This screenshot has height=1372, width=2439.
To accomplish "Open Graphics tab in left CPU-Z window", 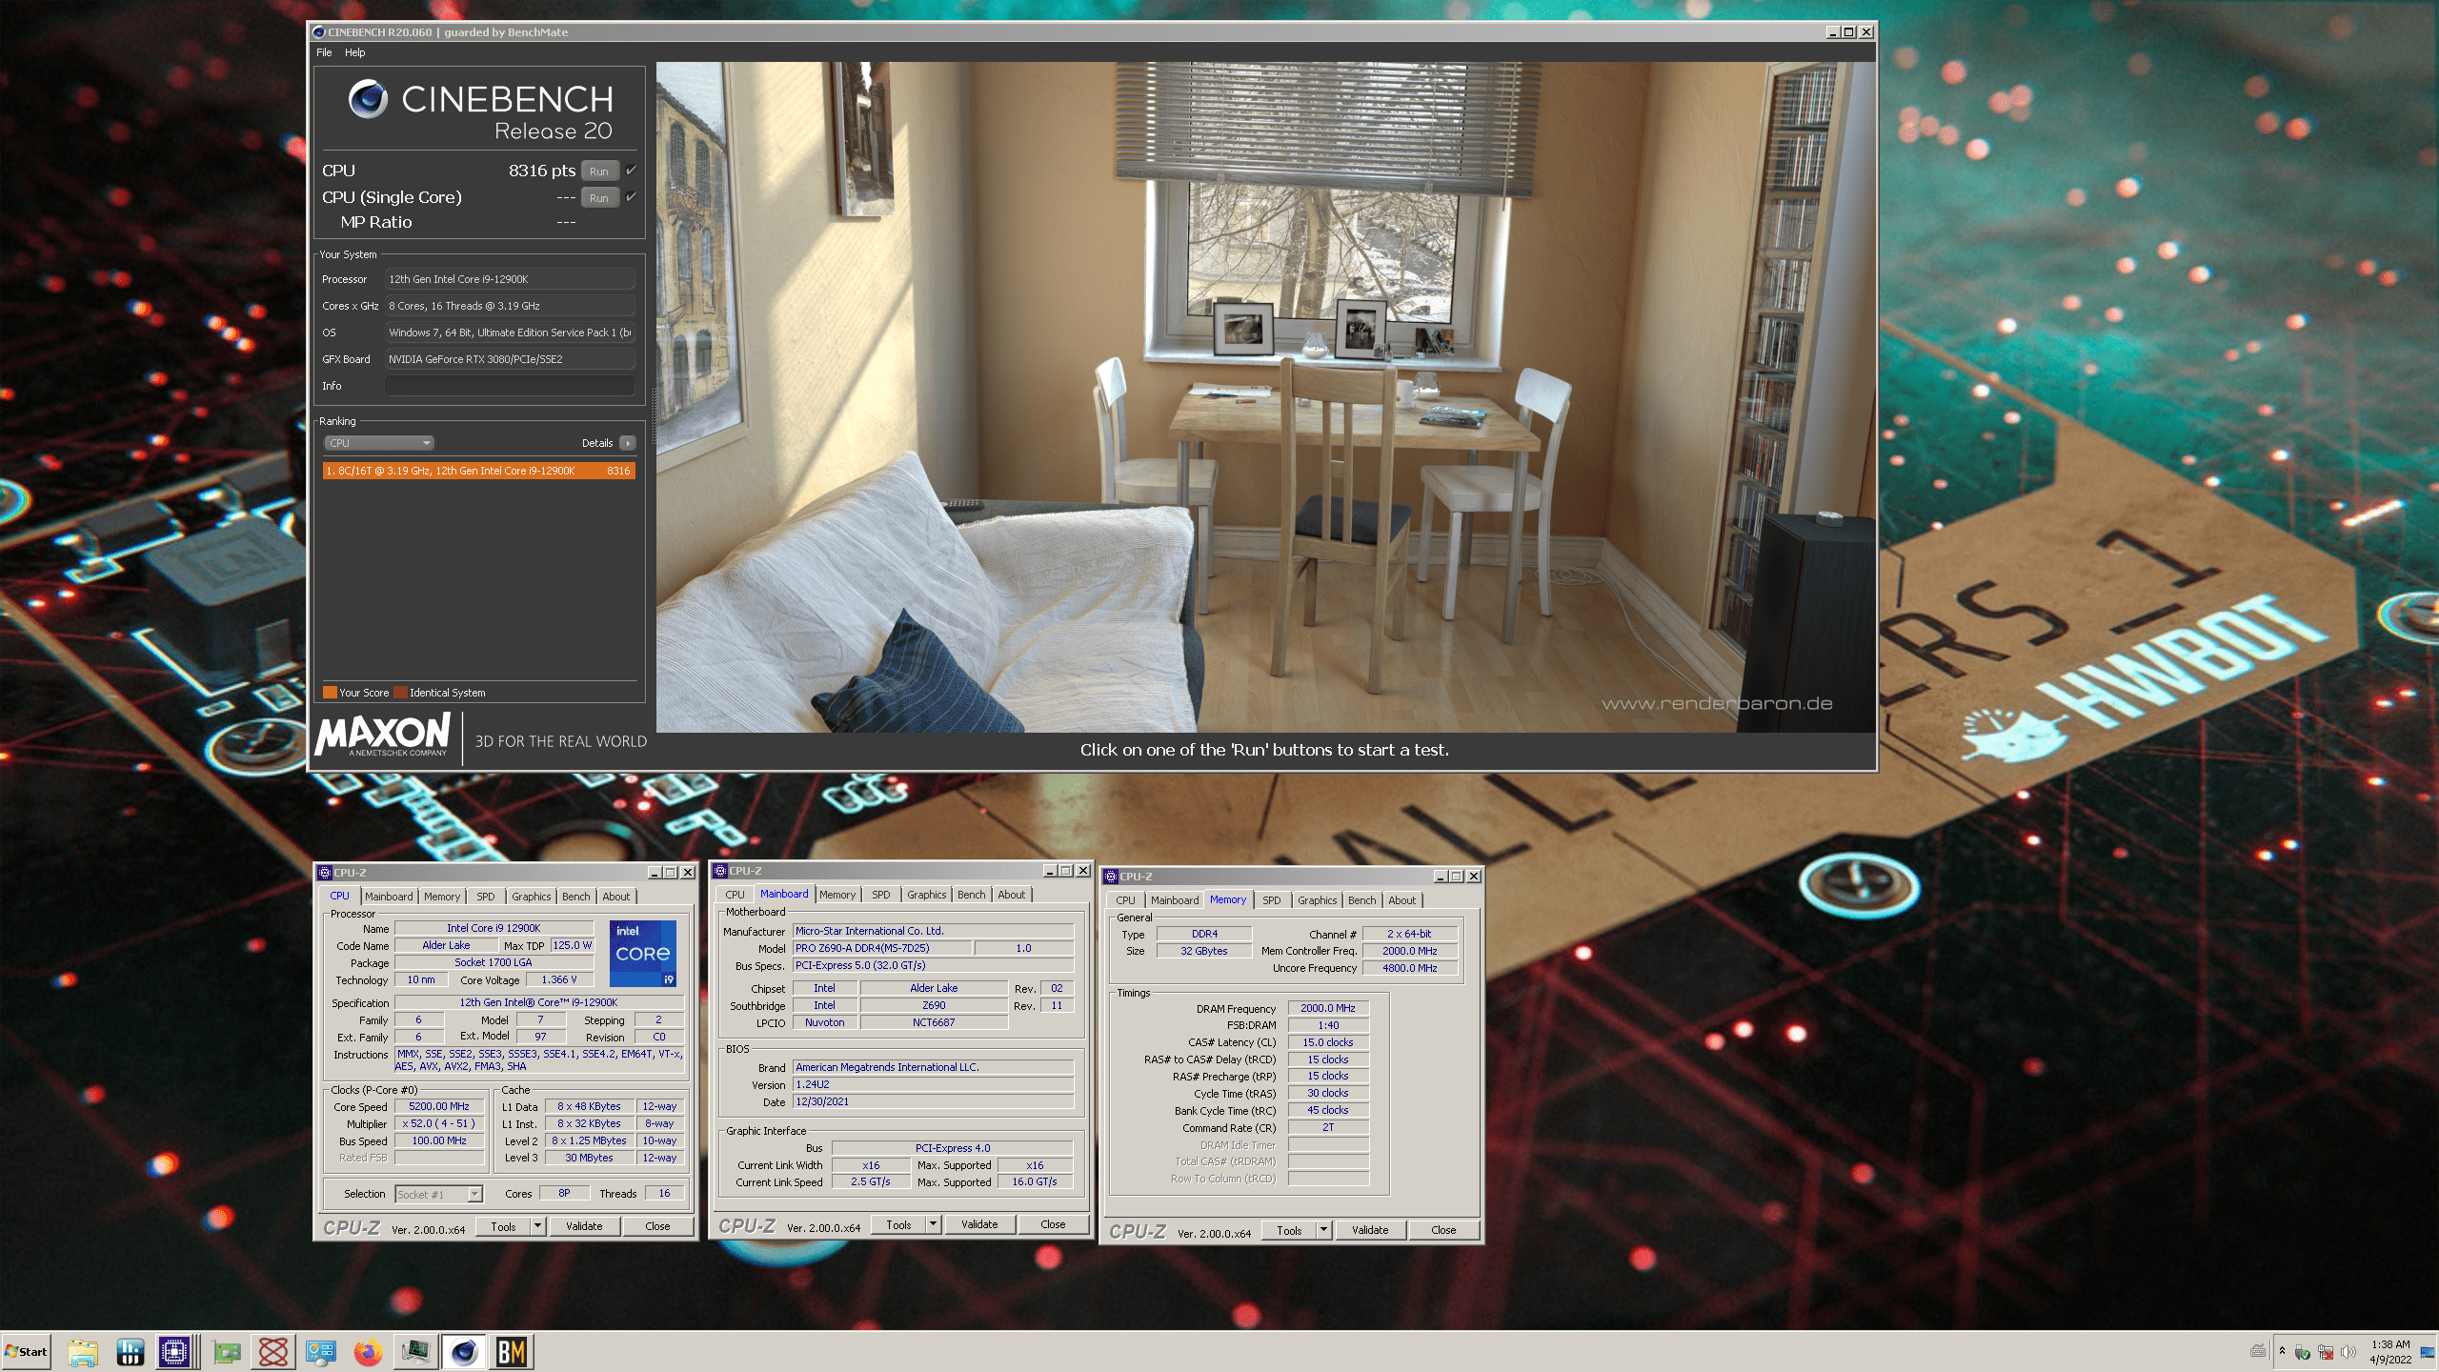I will click(x=532, y=897).
